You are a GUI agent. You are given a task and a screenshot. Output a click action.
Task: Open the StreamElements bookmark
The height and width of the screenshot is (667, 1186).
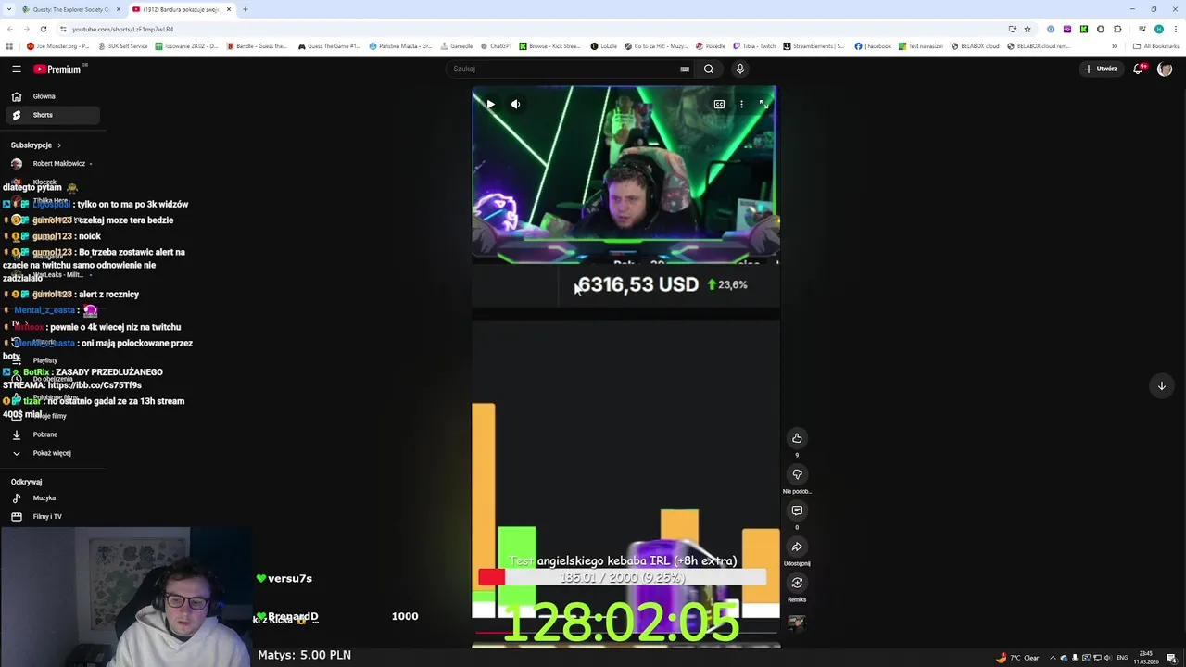coord(814,46)
